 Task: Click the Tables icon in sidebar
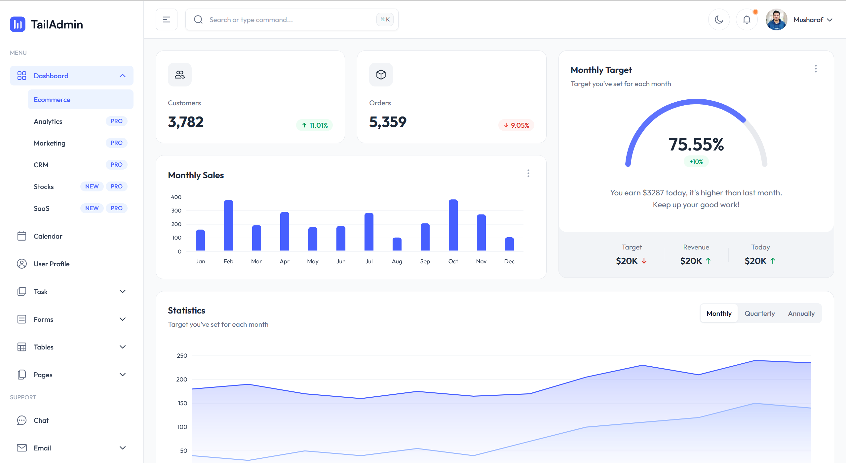(x=22, y=347)
